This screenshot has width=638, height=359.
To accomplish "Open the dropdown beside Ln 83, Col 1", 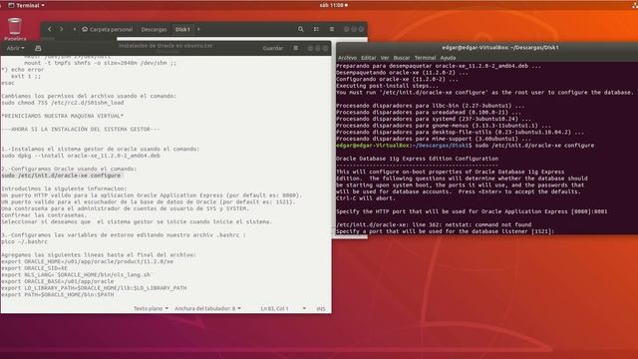I will 304,308.
